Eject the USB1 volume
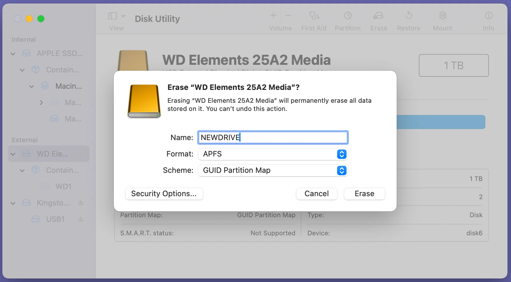Screen dimensions: 511x282 81,219
